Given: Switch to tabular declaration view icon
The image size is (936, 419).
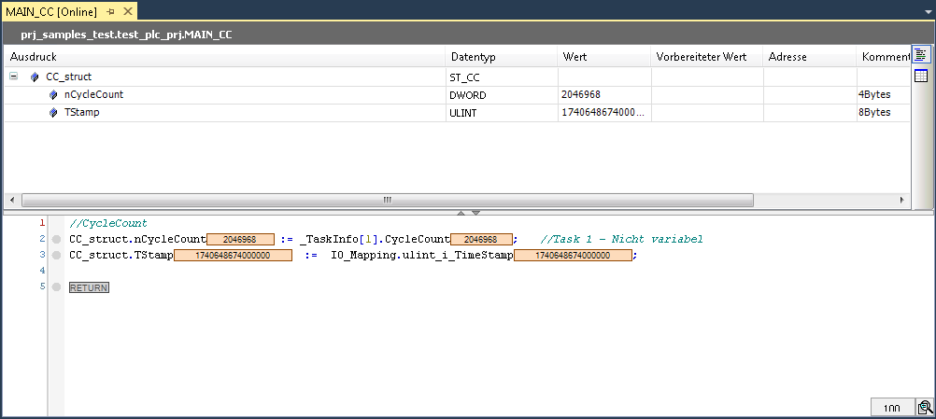Looking at the screenshot, I should 921,76.
